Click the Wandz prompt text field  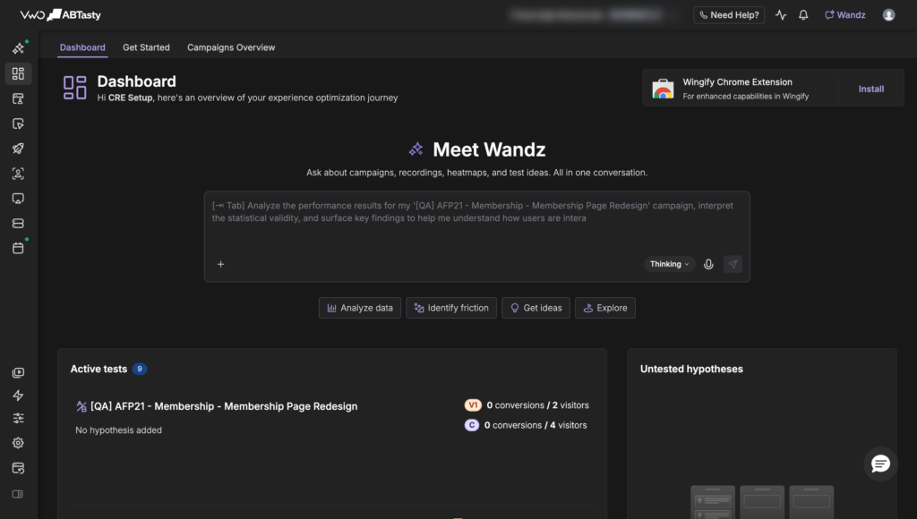click(x=476, y=224)
